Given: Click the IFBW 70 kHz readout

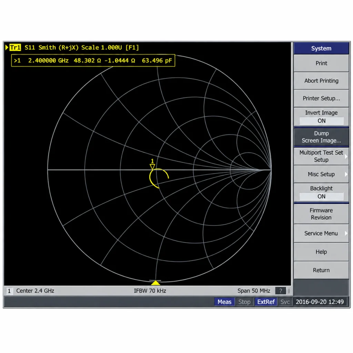Looking at the screenshot, I should click(150, 291).
